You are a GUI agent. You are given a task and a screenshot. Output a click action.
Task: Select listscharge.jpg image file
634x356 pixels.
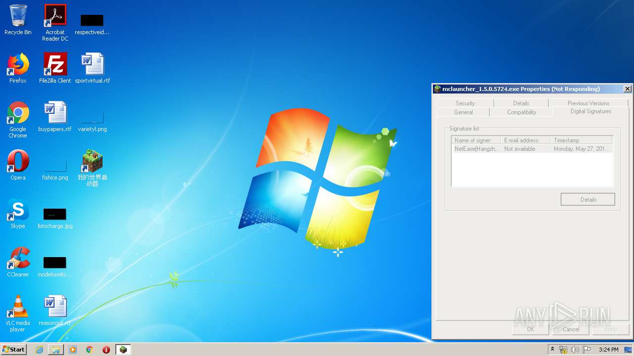pos(55,219)
